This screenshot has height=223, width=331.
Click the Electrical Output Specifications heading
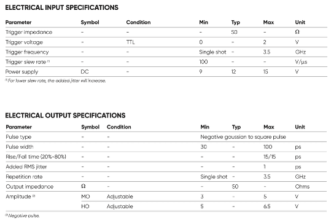point(65,115)
